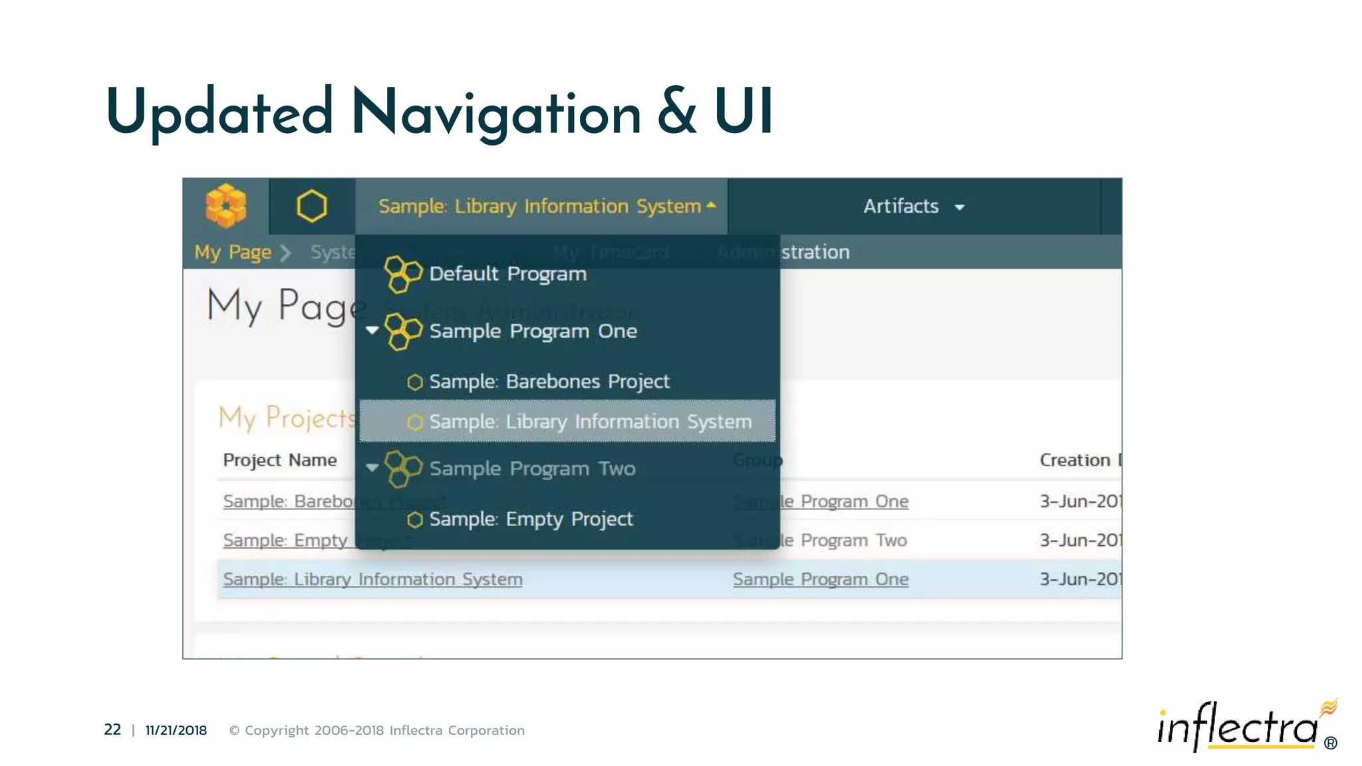Viewport: 1362px width, 766px height.
Task: Open the Sample Program One group link in last row
Action: tap(820, 579)
